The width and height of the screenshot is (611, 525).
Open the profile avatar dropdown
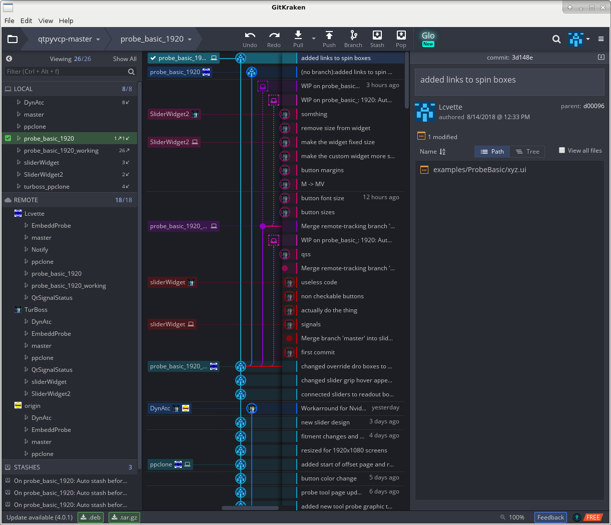pyautogui.click(x=579, y=39)
